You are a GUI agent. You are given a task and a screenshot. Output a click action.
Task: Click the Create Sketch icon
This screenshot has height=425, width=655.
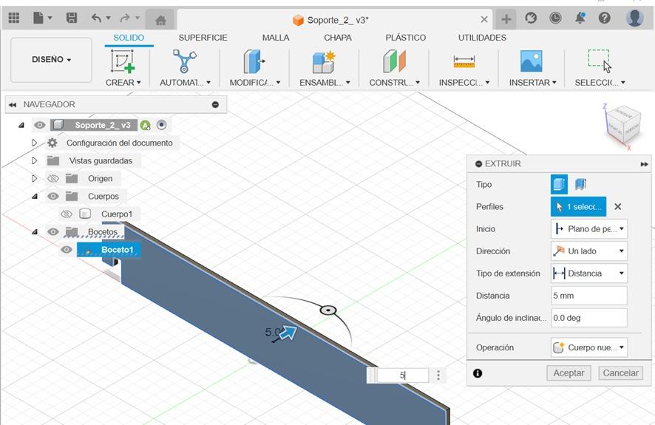click(123, 61)
